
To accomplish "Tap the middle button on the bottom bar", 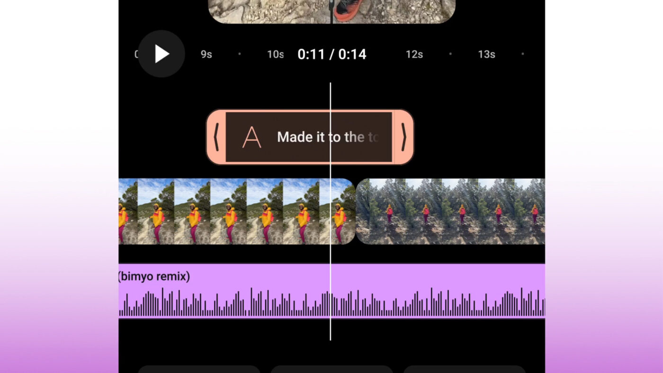I will point(331,369).
